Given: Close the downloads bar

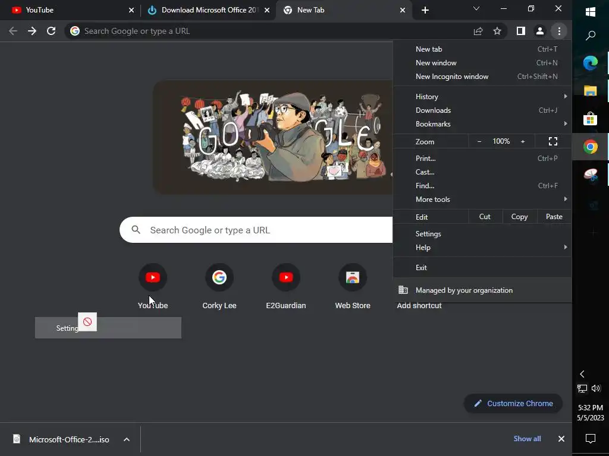Looking at the screenshot, I should tap(561, 439).
